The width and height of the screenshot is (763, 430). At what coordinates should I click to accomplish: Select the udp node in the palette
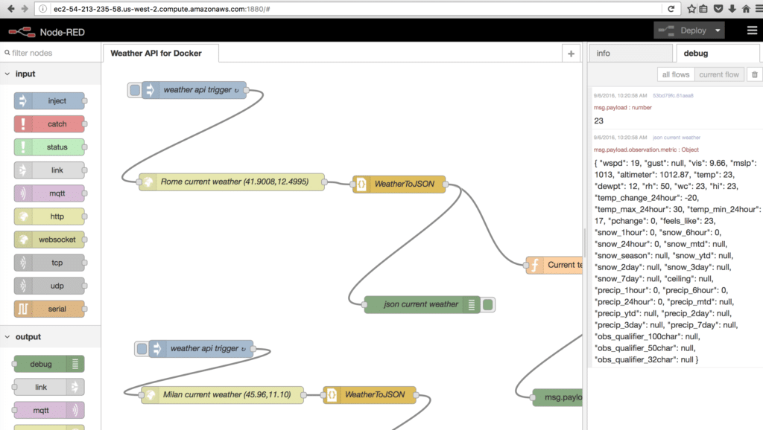(49, 286)
